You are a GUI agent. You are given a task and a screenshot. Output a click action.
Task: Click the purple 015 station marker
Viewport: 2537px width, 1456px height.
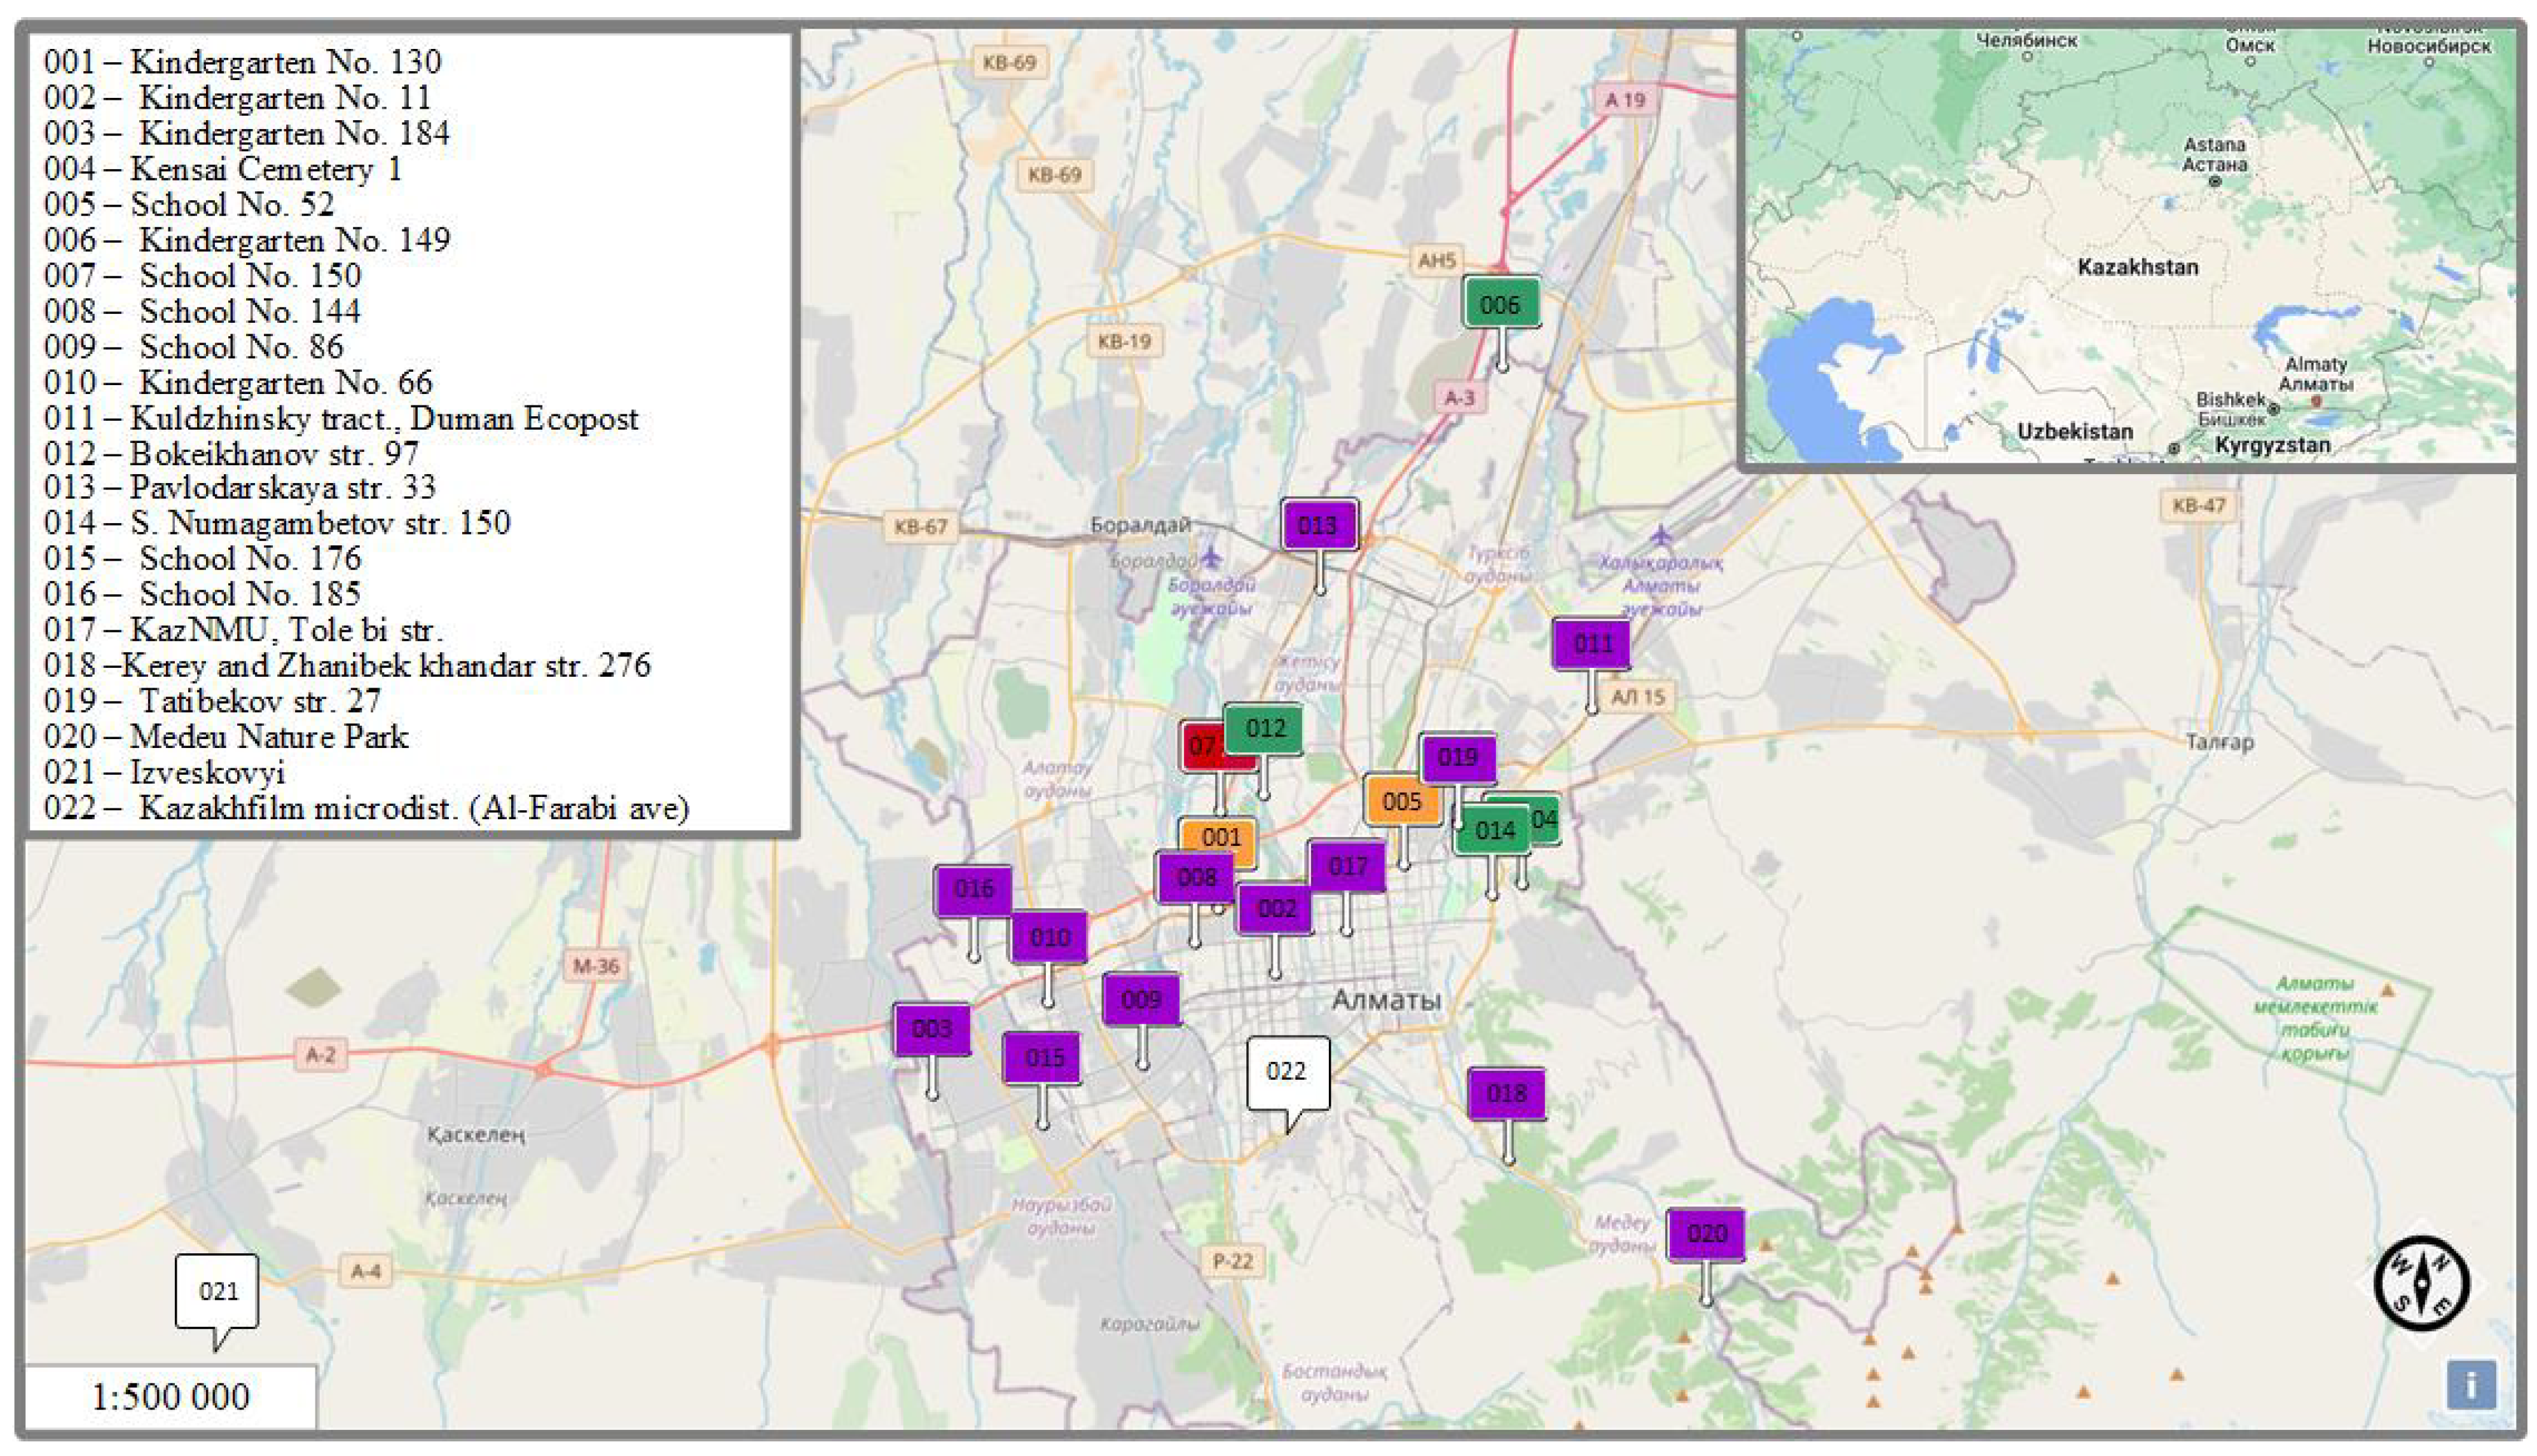coord(1042,1058)
